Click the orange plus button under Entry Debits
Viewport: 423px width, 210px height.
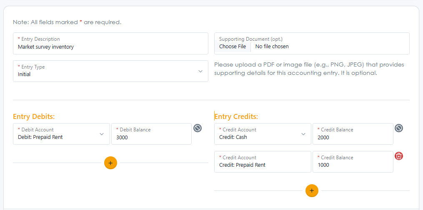click(110, 163)
